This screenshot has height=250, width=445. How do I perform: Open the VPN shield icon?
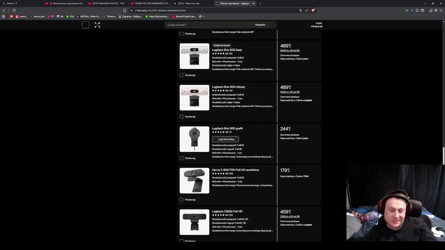pos(436,10)
